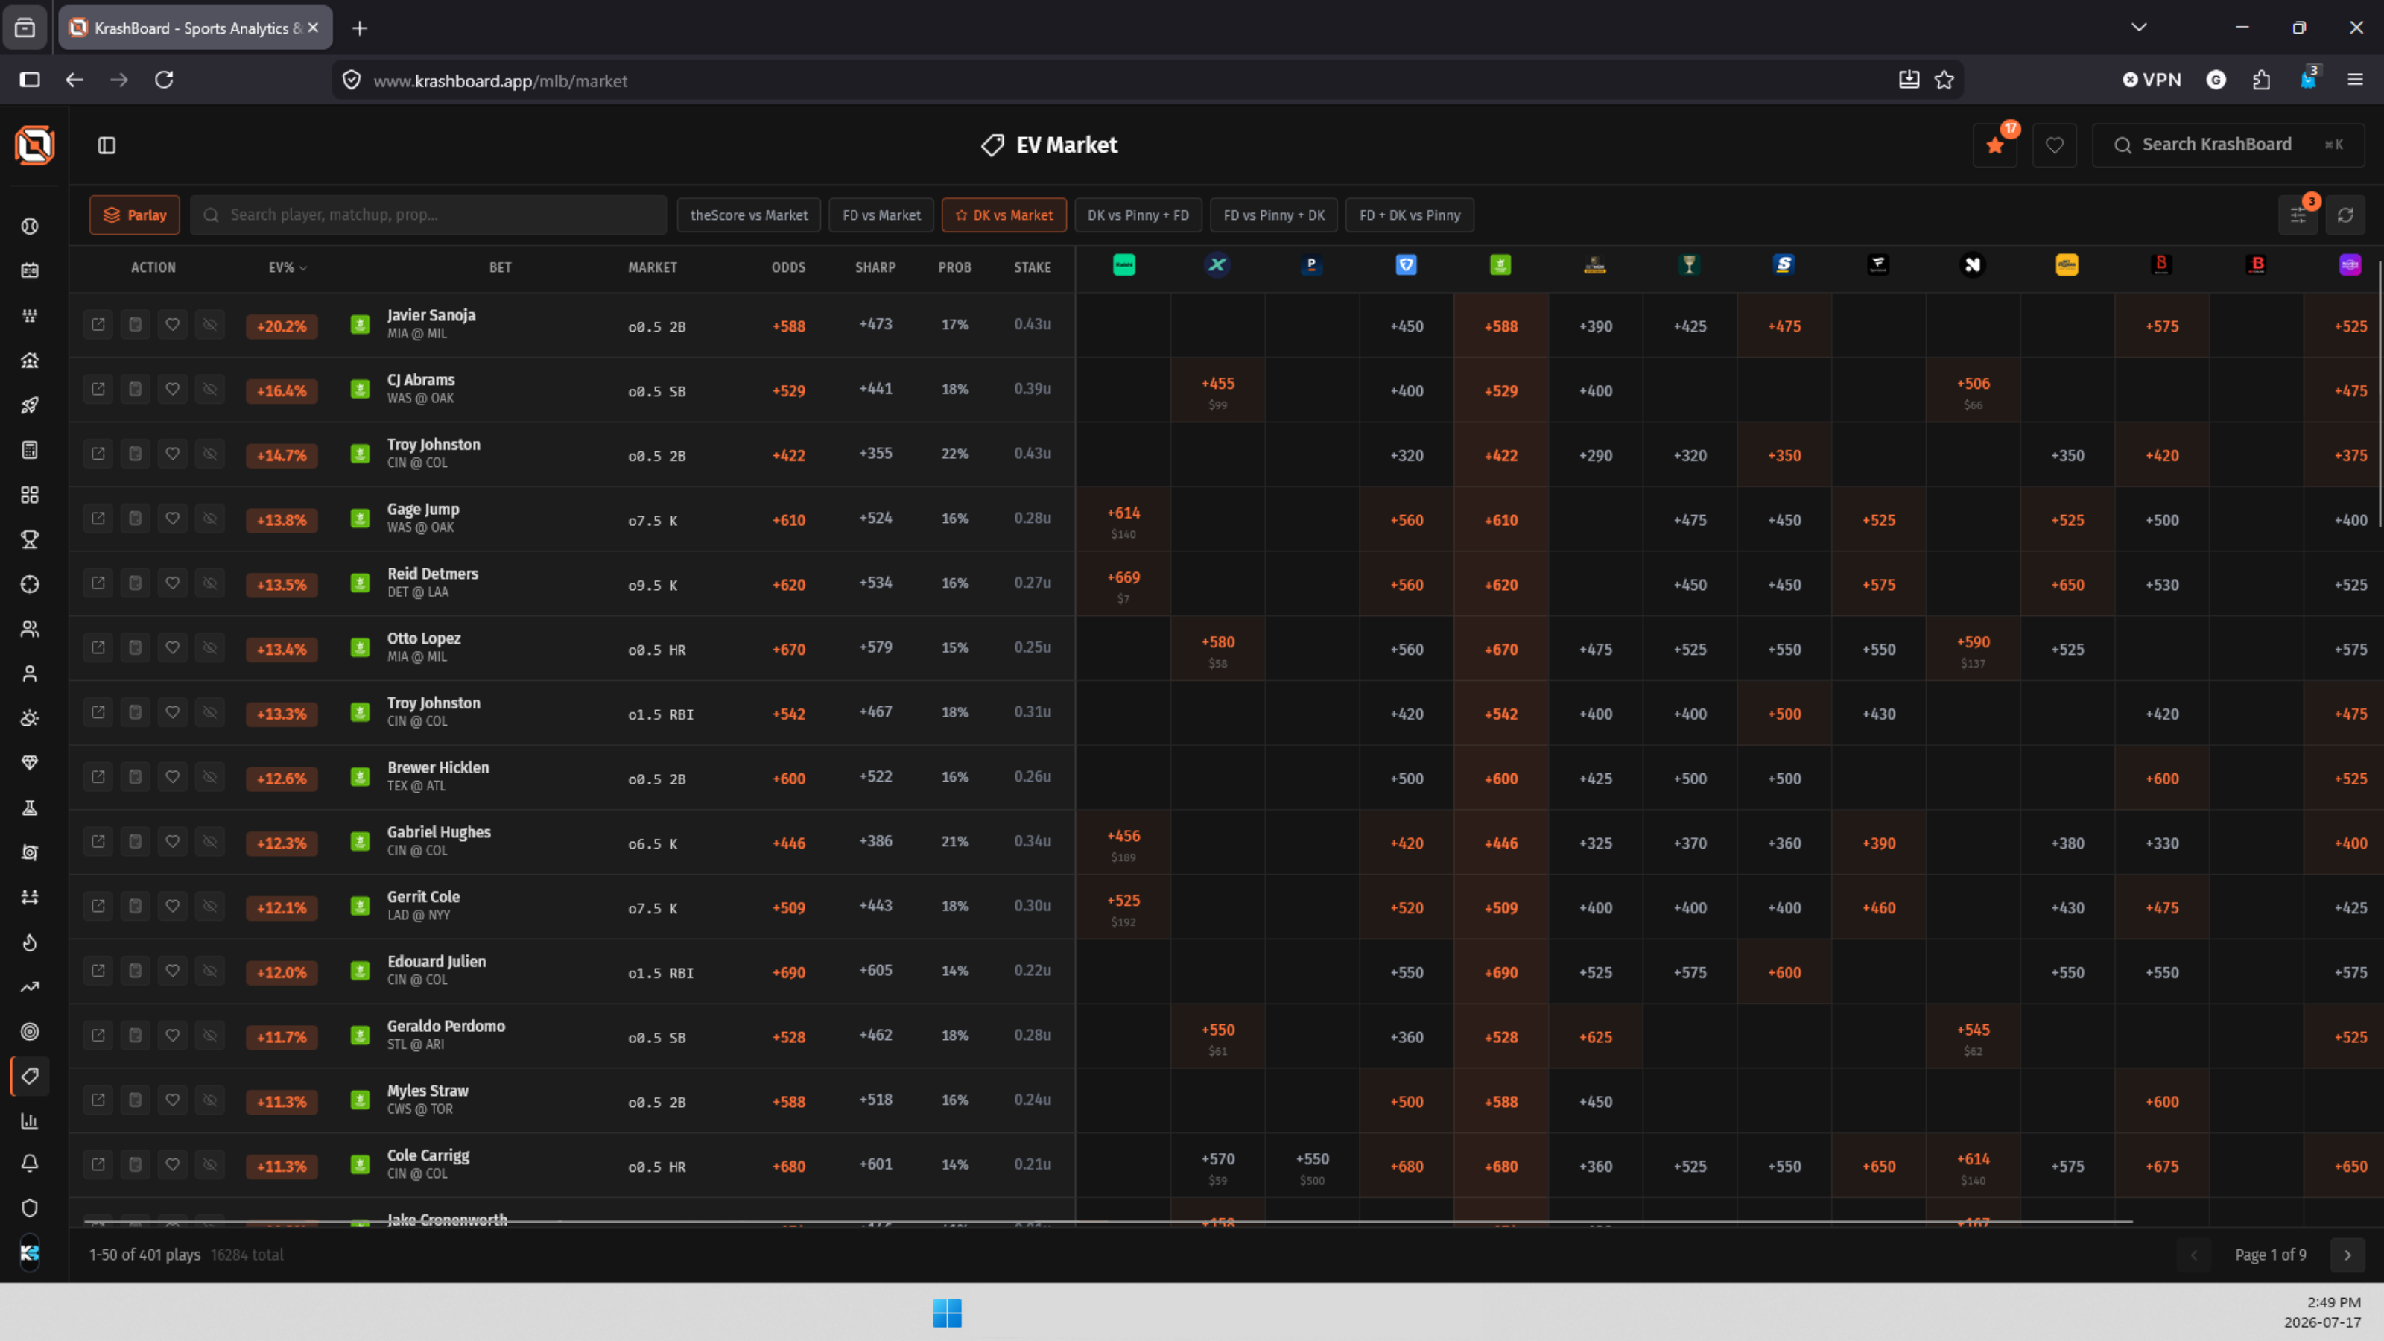Click the +614 Kalshi odds for Gage Jump
Image resolution: width=2384 pixels, height=1341 pixels.
(1123, 513)
